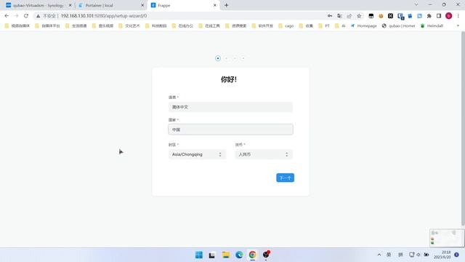Screen dimensions: 465x262
Task: Open the Chrome extensions puzzle icon
Action: click(429, 16)
